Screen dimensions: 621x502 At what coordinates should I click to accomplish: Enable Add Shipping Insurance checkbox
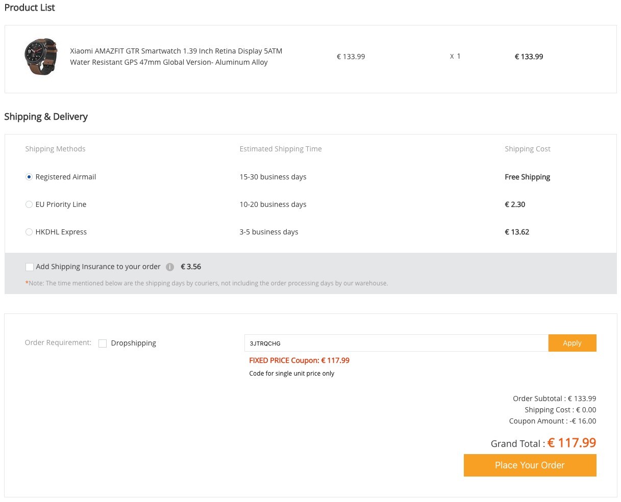pos(30,267)
